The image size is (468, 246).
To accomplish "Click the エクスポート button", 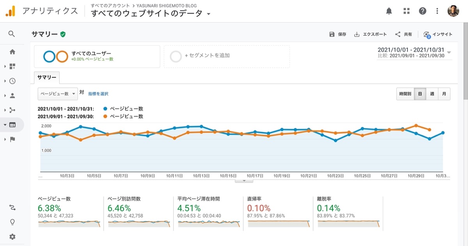I will 370,34.
